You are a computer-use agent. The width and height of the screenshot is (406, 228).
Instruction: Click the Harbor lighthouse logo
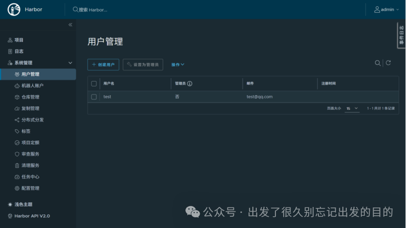(x=14, y=10)
